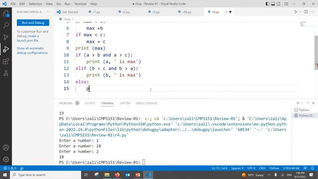Open File Explorer from the taskbar
The height and width of the screenshot is (179, 318).
[x=107, y=175]
